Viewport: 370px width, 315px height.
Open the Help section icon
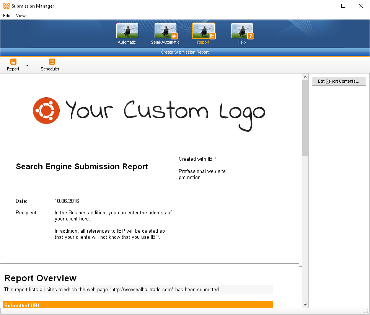(x=242, y=31)
